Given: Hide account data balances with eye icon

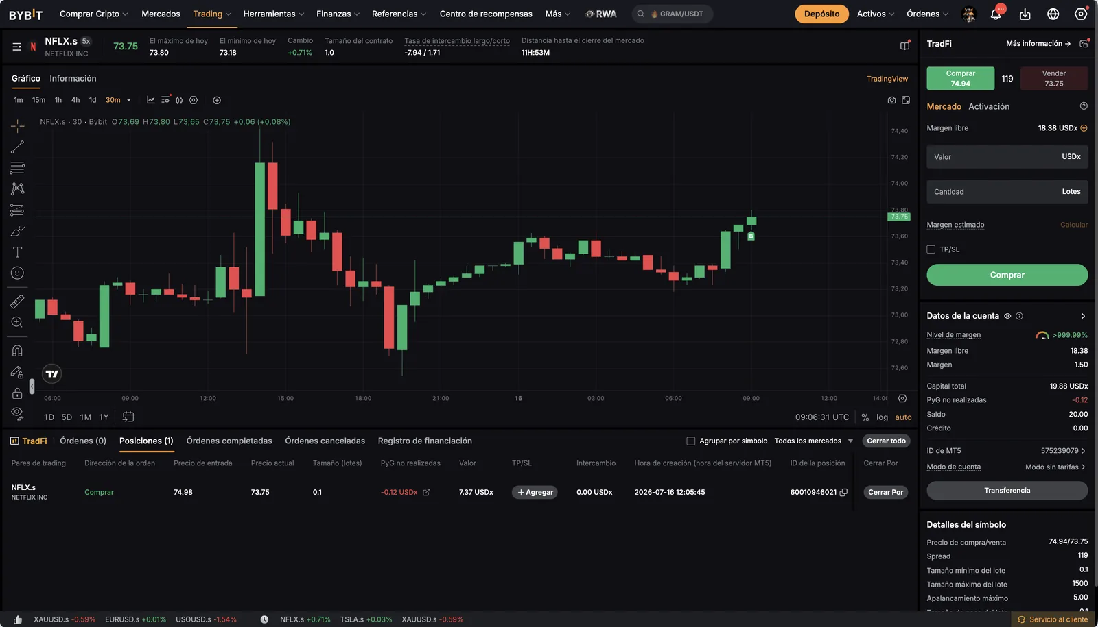Looking at the screenshot, I should [1007, 316].
